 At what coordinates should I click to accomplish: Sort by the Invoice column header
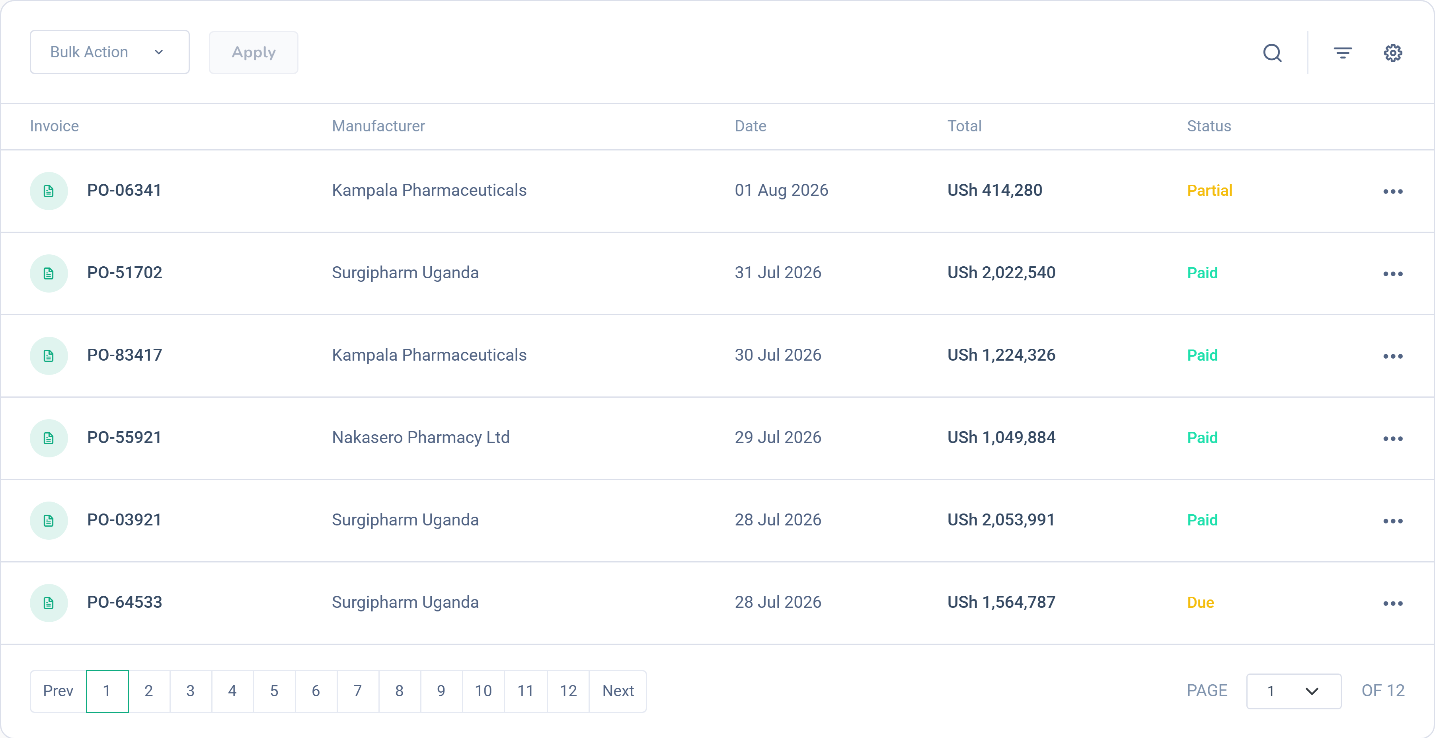pyautogui.click(x=55, y=126)
